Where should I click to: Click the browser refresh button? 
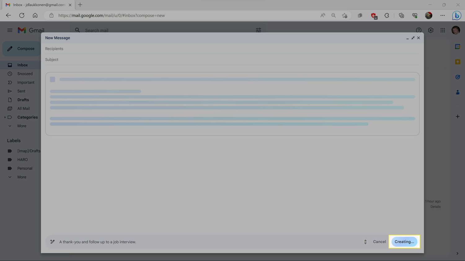22,15
